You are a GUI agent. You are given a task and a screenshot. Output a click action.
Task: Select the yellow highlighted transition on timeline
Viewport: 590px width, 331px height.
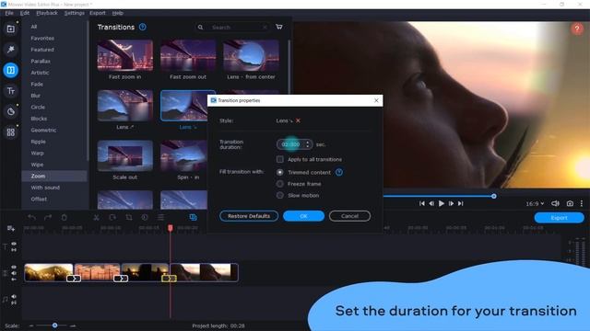coord(169,279)
